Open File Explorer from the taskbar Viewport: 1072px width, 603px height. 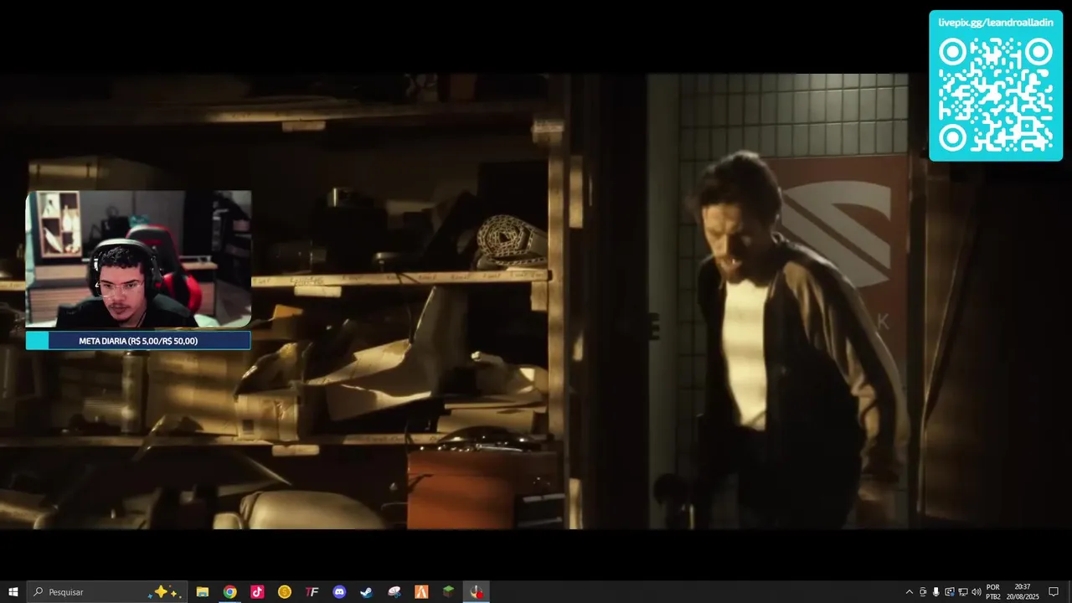(x=203, y=592)
